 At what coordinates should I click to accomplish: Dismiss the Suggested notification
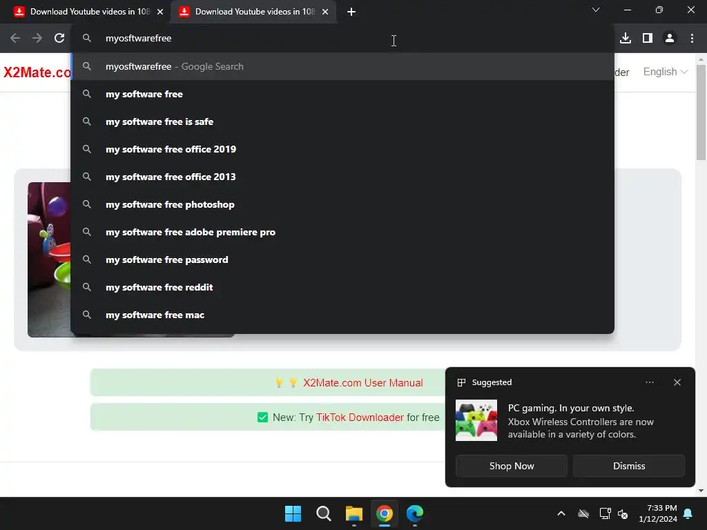[x=628, y=466]
